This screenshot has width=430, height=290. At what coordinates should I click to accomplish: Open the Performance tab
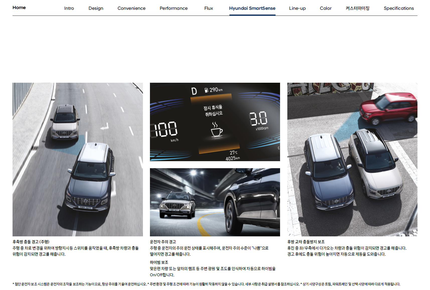(174, 8)
